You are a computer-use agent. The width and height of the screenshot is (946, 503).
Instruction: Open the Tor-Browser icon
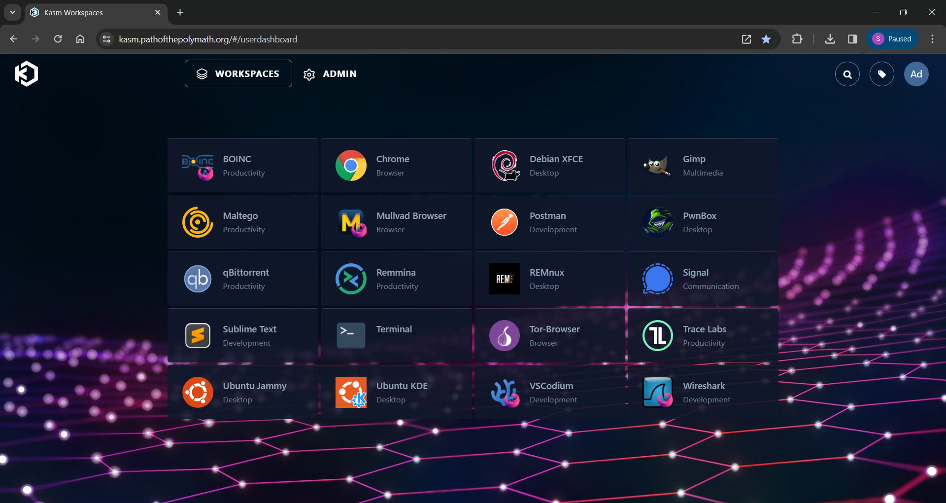pyautogui.click(x=505, y=336)
